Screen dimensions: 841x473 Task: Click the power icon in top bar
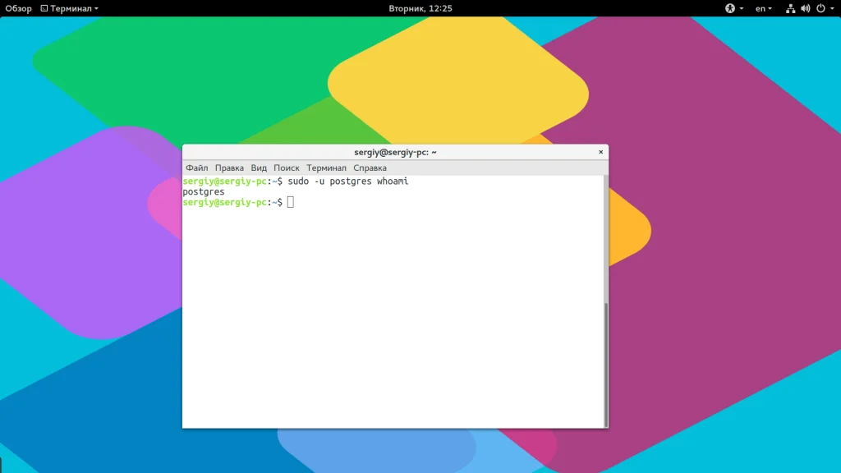819,8
